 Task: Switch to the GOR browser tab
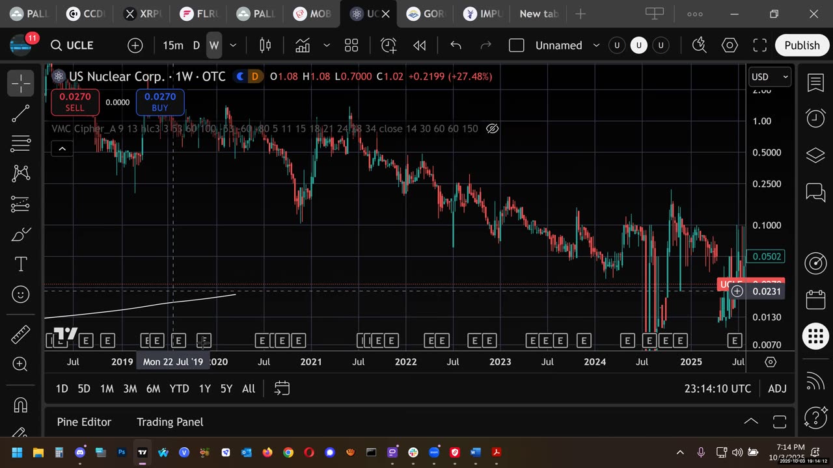click(x=425, y=14)
